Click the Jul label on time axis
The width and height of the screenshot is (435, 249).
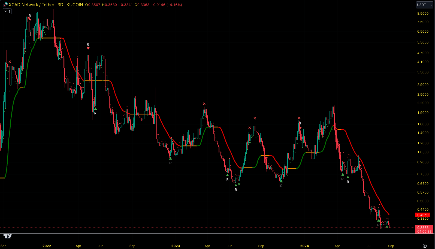pyautogui.click(x=369, y=246)
